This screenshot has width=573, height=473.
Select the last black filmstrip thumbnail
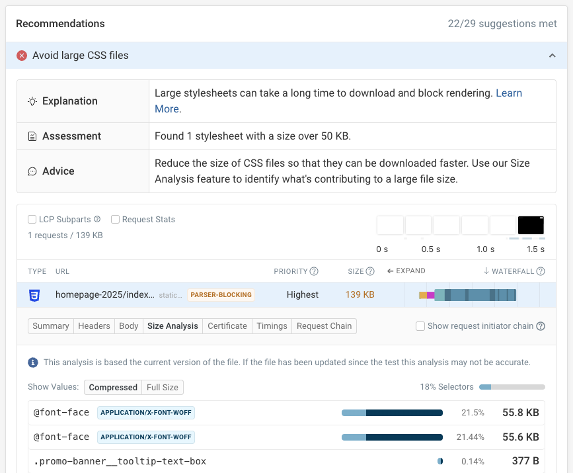click(x=531, y=226)
